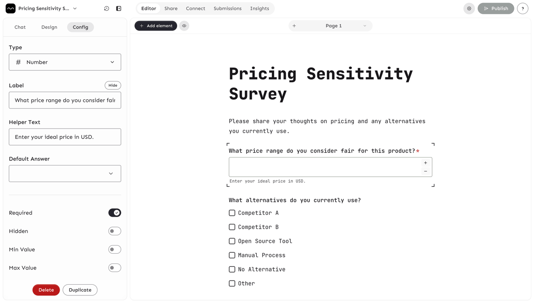
Task: Expand the Default Answer dropdown
Action: pos(65,174)
